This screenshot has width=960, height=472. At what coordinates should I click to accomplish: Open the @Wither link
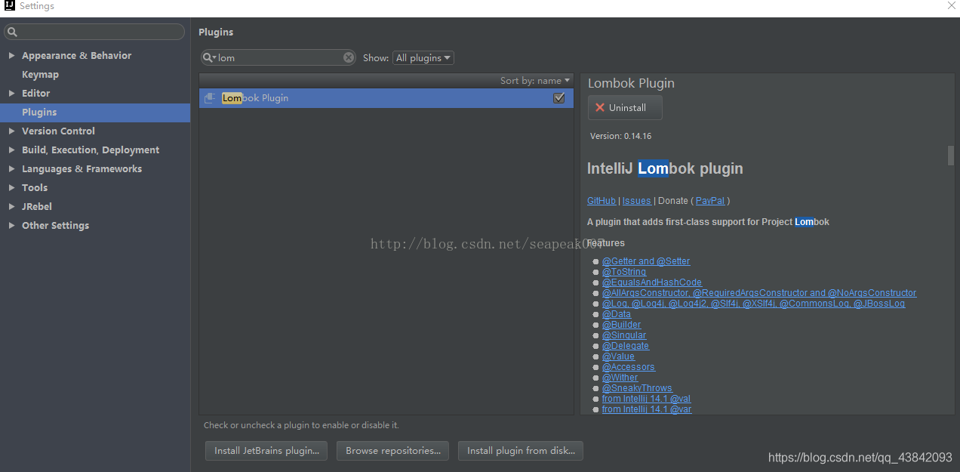pos(620,378)
